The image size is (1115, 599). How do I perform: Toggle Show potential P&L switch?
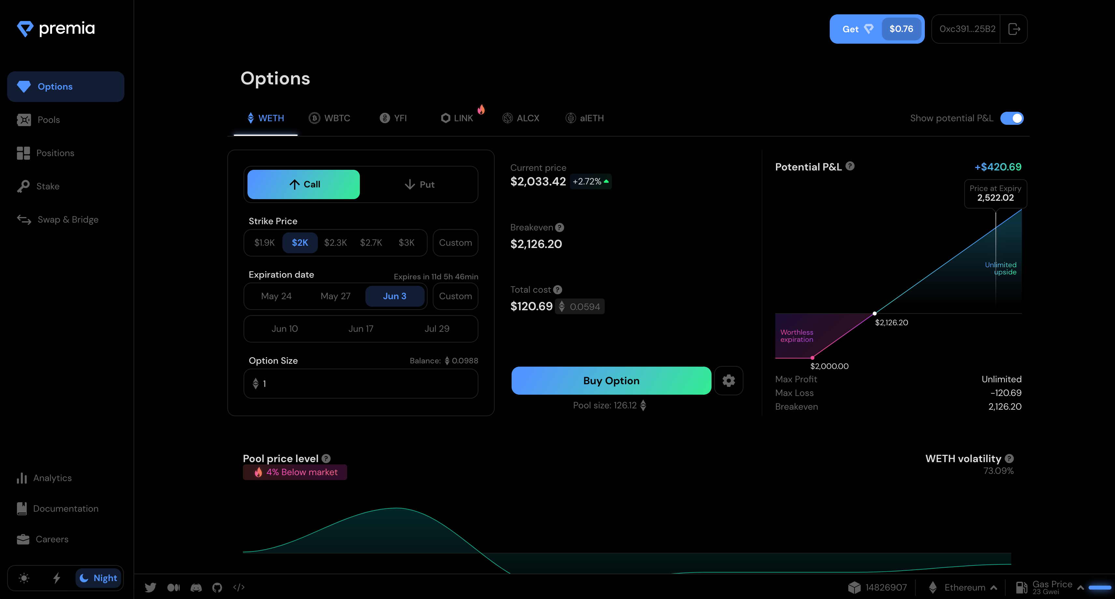coord(1011,118)
